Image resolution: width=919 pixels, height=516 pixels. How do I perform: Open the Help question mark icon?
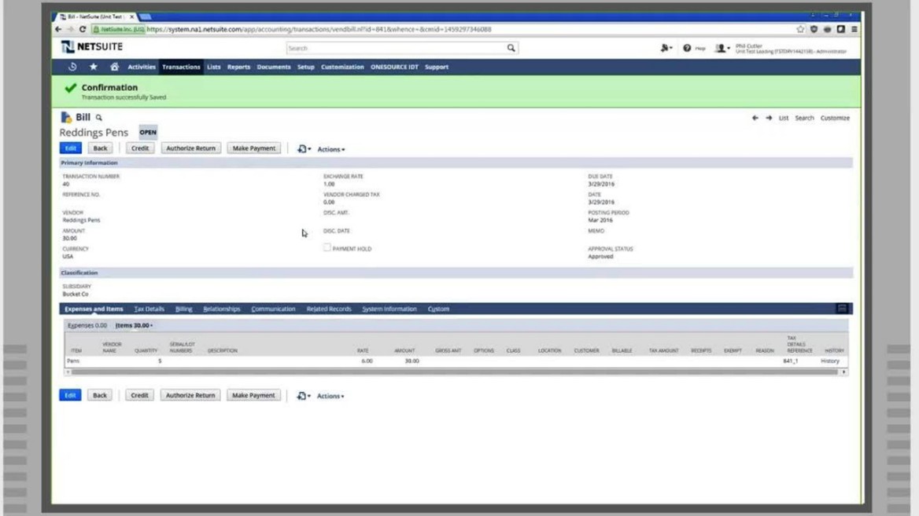click(x=688, y=48)
